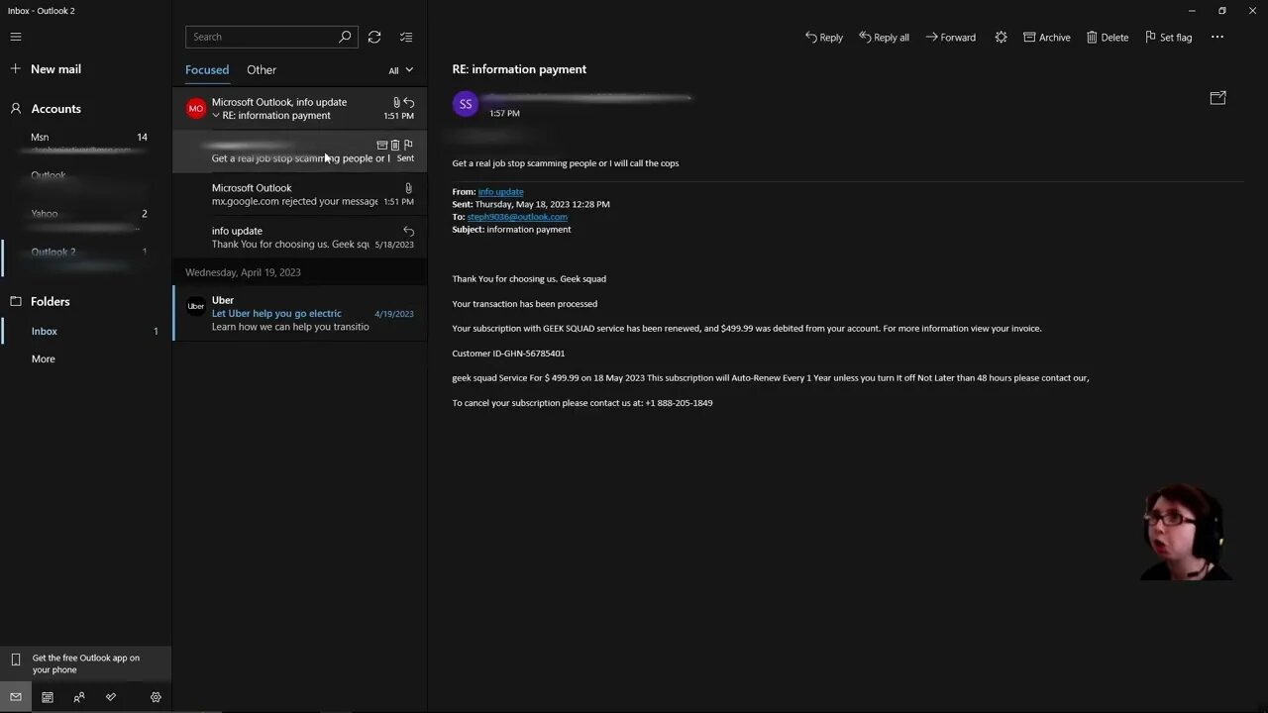Open message in new window icon

1217,98
